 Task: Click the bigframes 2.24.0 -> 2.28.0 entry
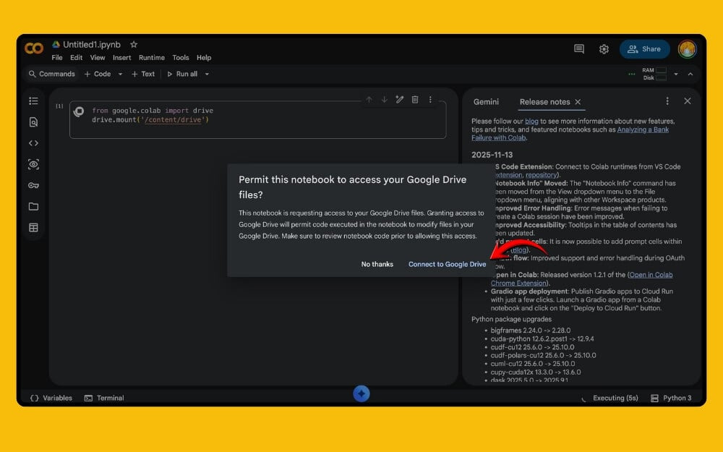pyautogui.click(x=530, y=331)
